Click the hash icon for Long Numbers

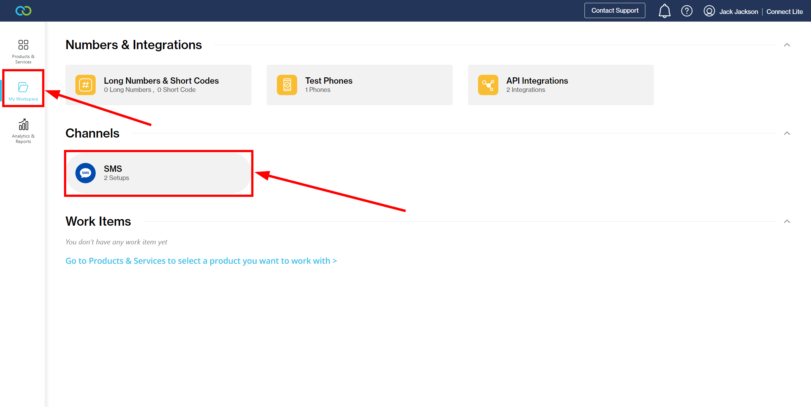pos(86,85)
